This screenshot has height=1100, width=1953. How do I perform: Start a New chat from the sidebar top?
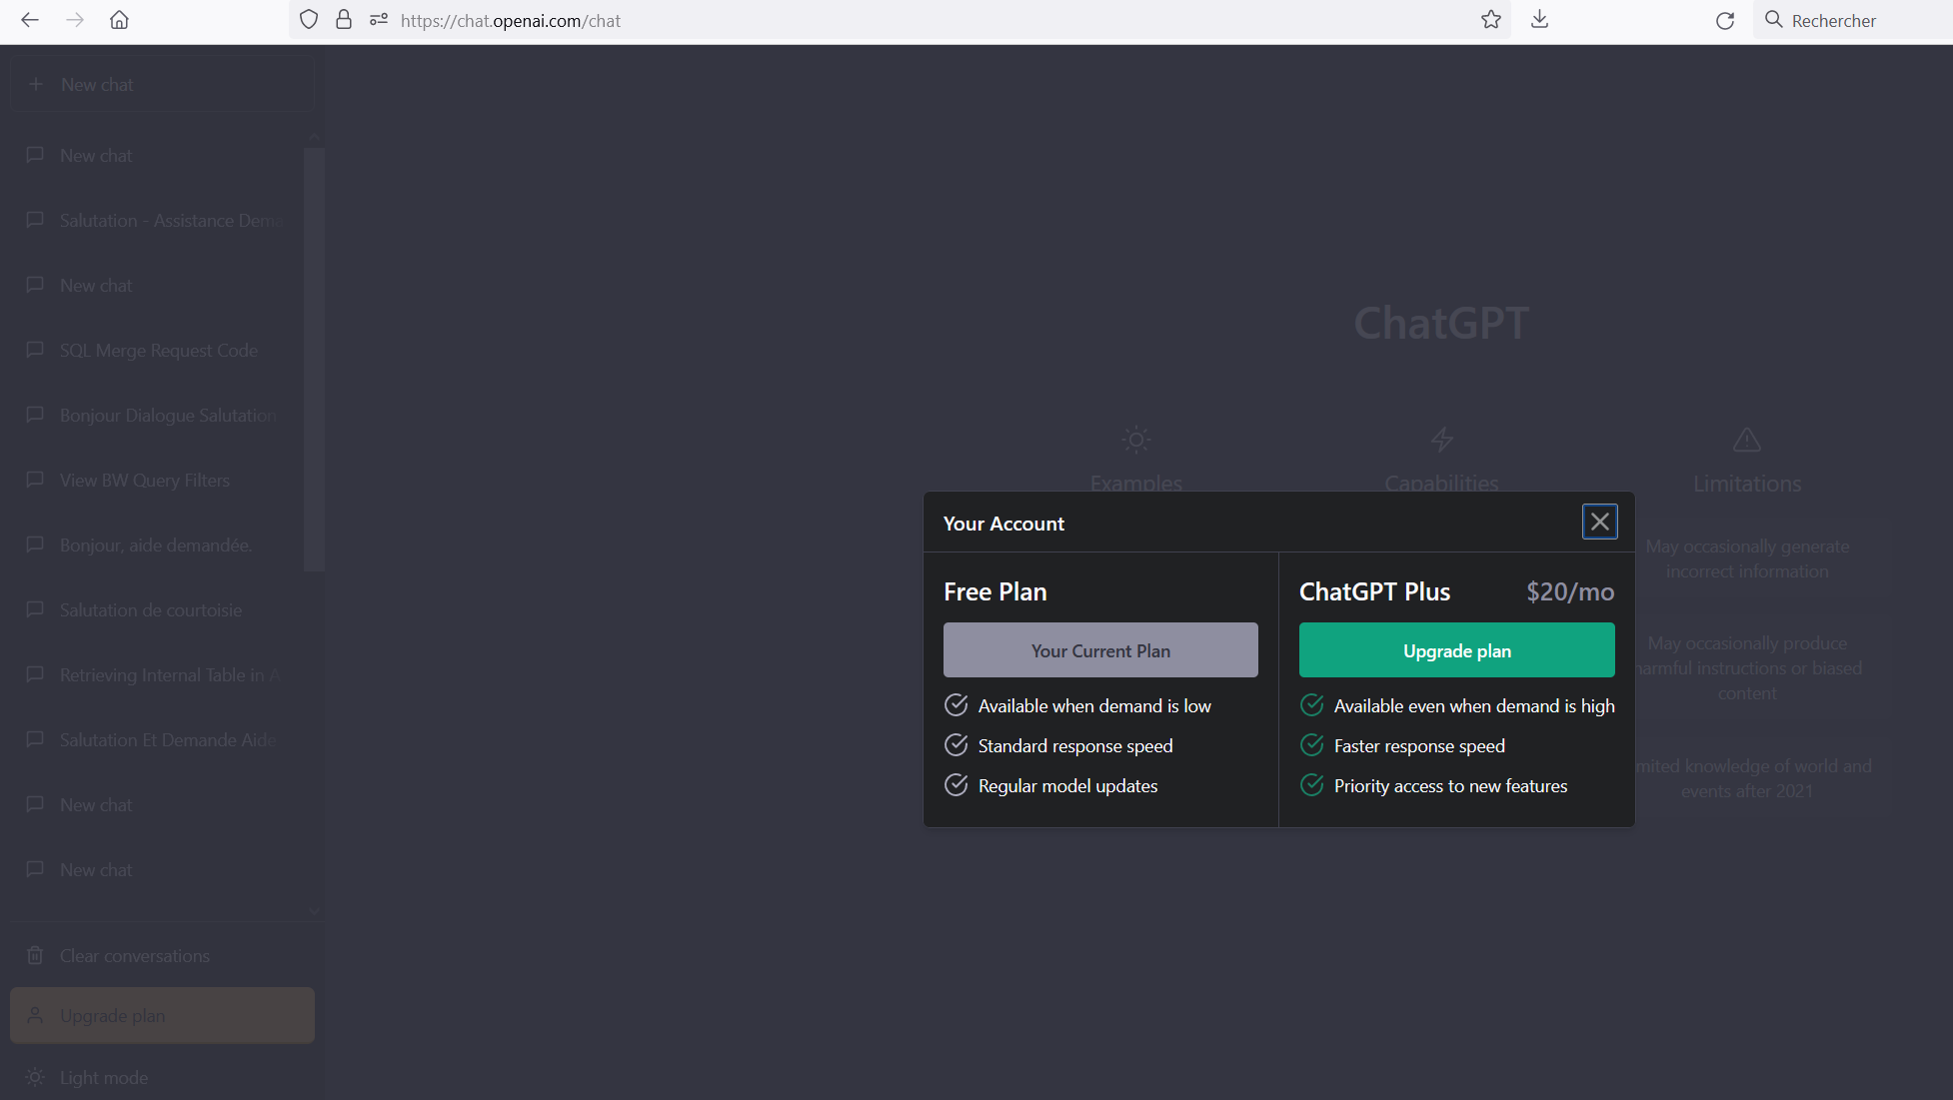(163, 85)
